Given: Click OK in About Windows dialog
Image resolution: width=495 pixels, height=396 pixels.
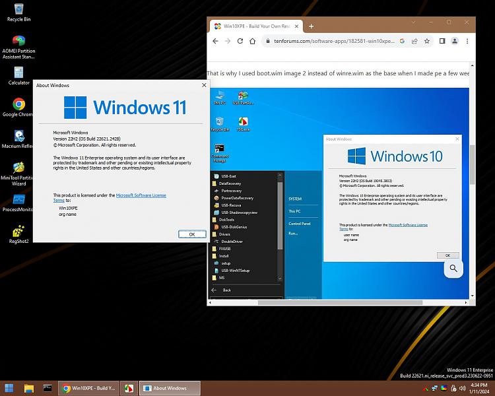Looking at the screenshot, I should point(192,234).
